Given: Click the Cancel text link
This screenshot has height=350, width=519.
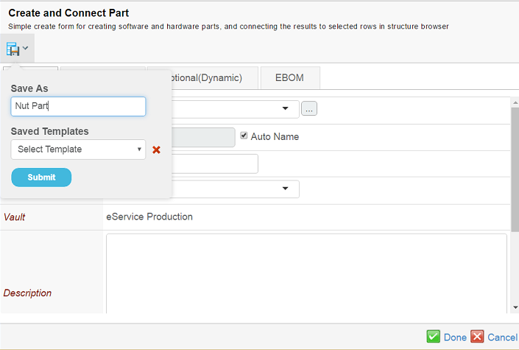Looking at the screenshot, I should coord(502,337).
